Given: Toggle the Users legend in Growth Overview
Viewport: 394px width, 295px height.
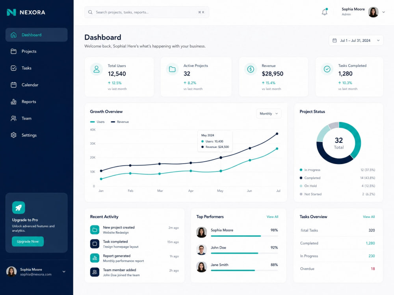Looking at the screenshot, I should [x=97, y=122].
